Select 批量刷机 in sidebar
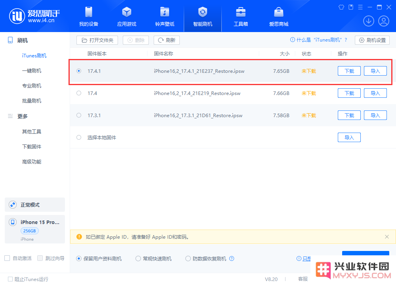The width and height of the screenshot is (396, 285). [32, 101]
